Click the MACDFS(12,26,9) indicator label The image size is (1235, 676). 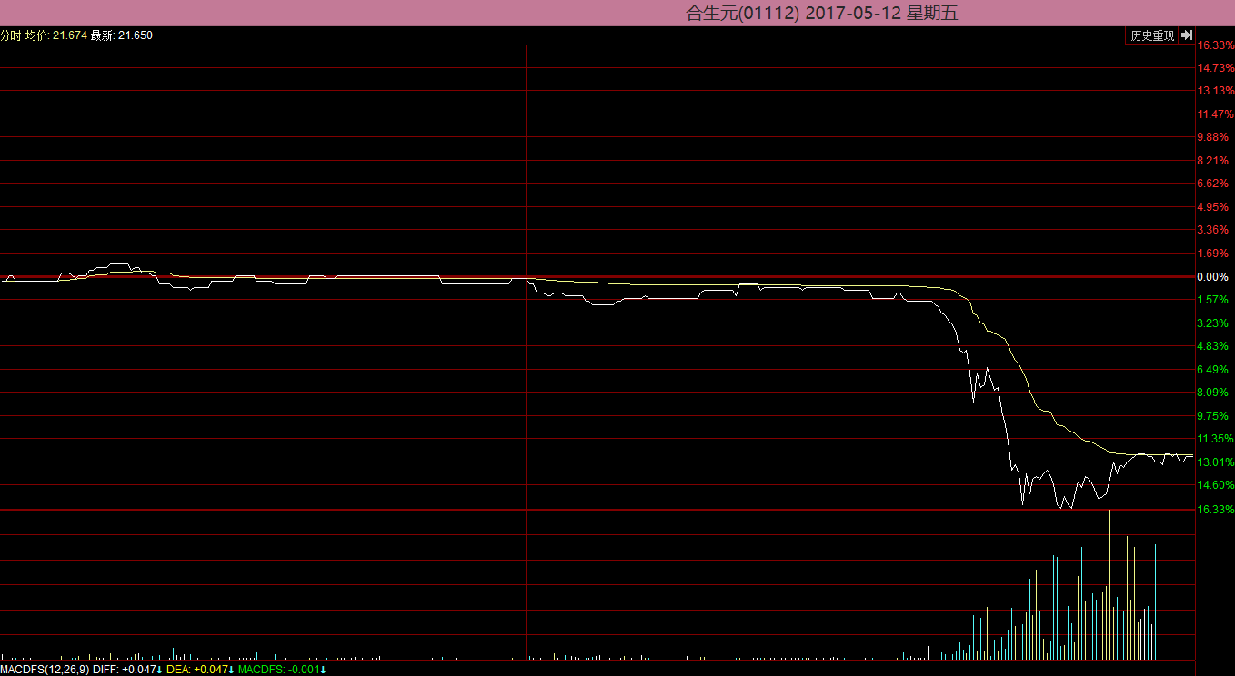(45, 670)
